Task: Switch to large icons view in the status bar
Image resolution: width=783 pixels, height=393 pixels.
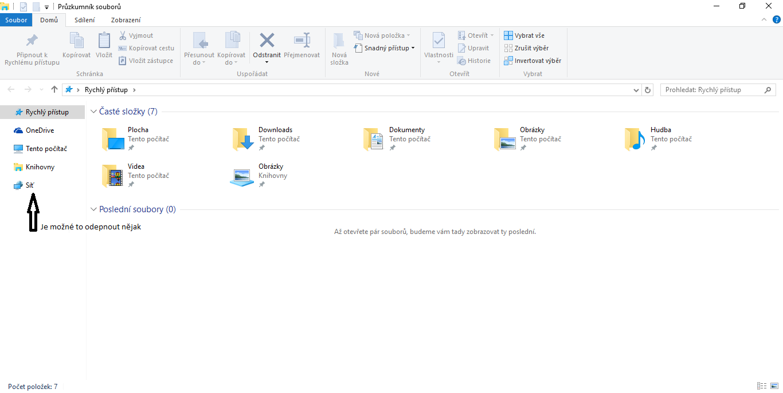Action: click(774, 386)
